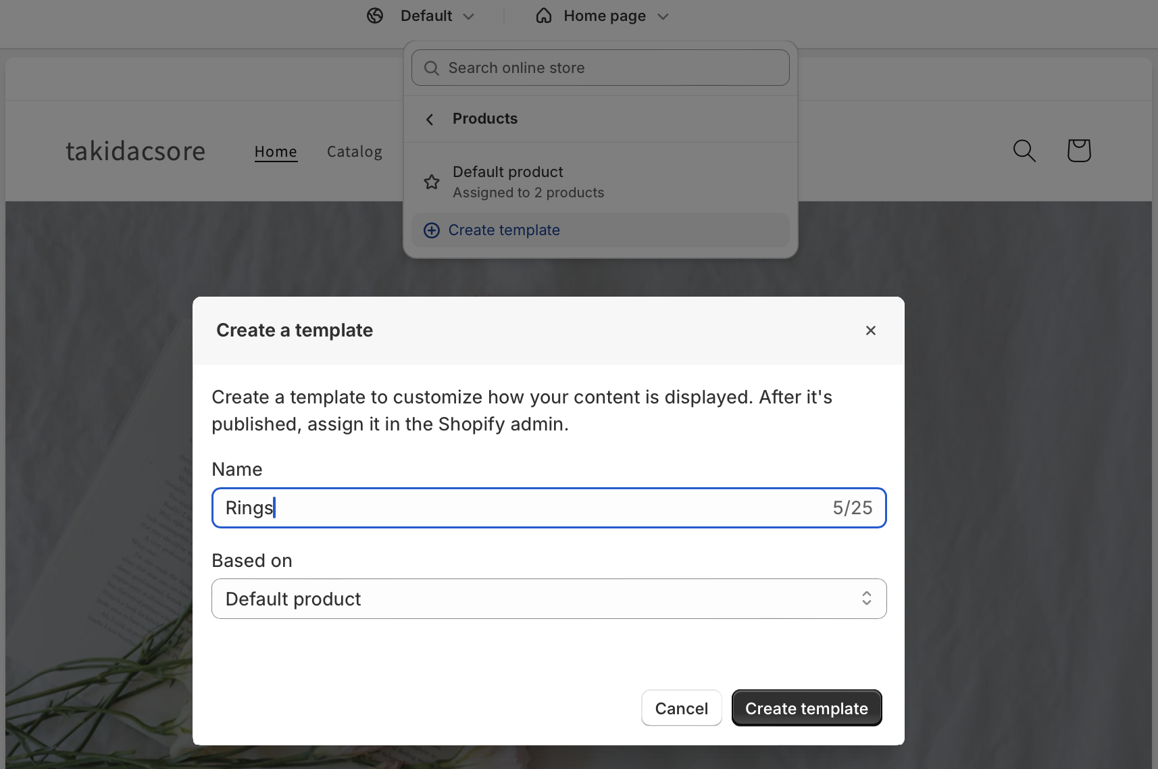
Task: Click the takidacsore store logo text
Action: pyautogui.click(x=135, y=151)
